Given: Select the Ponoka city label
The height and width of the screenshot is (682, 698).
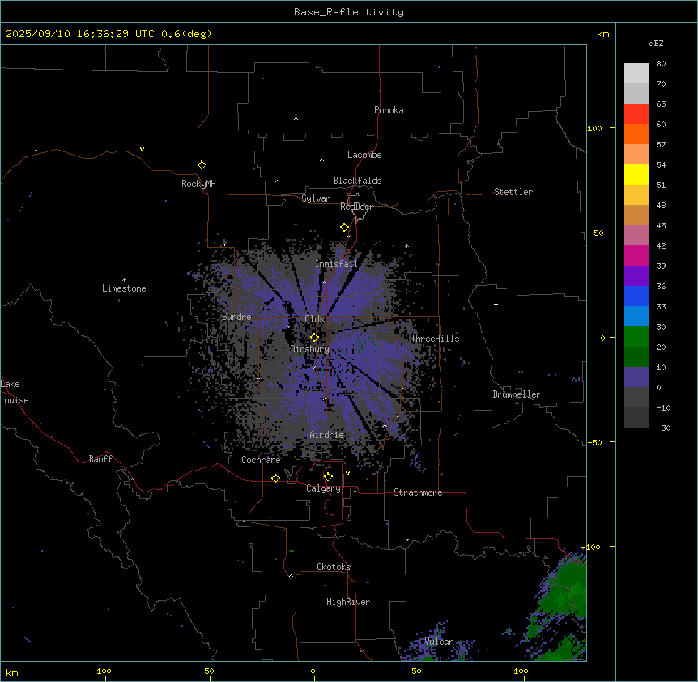Looking at the screenshot, I should click(389, 110).
